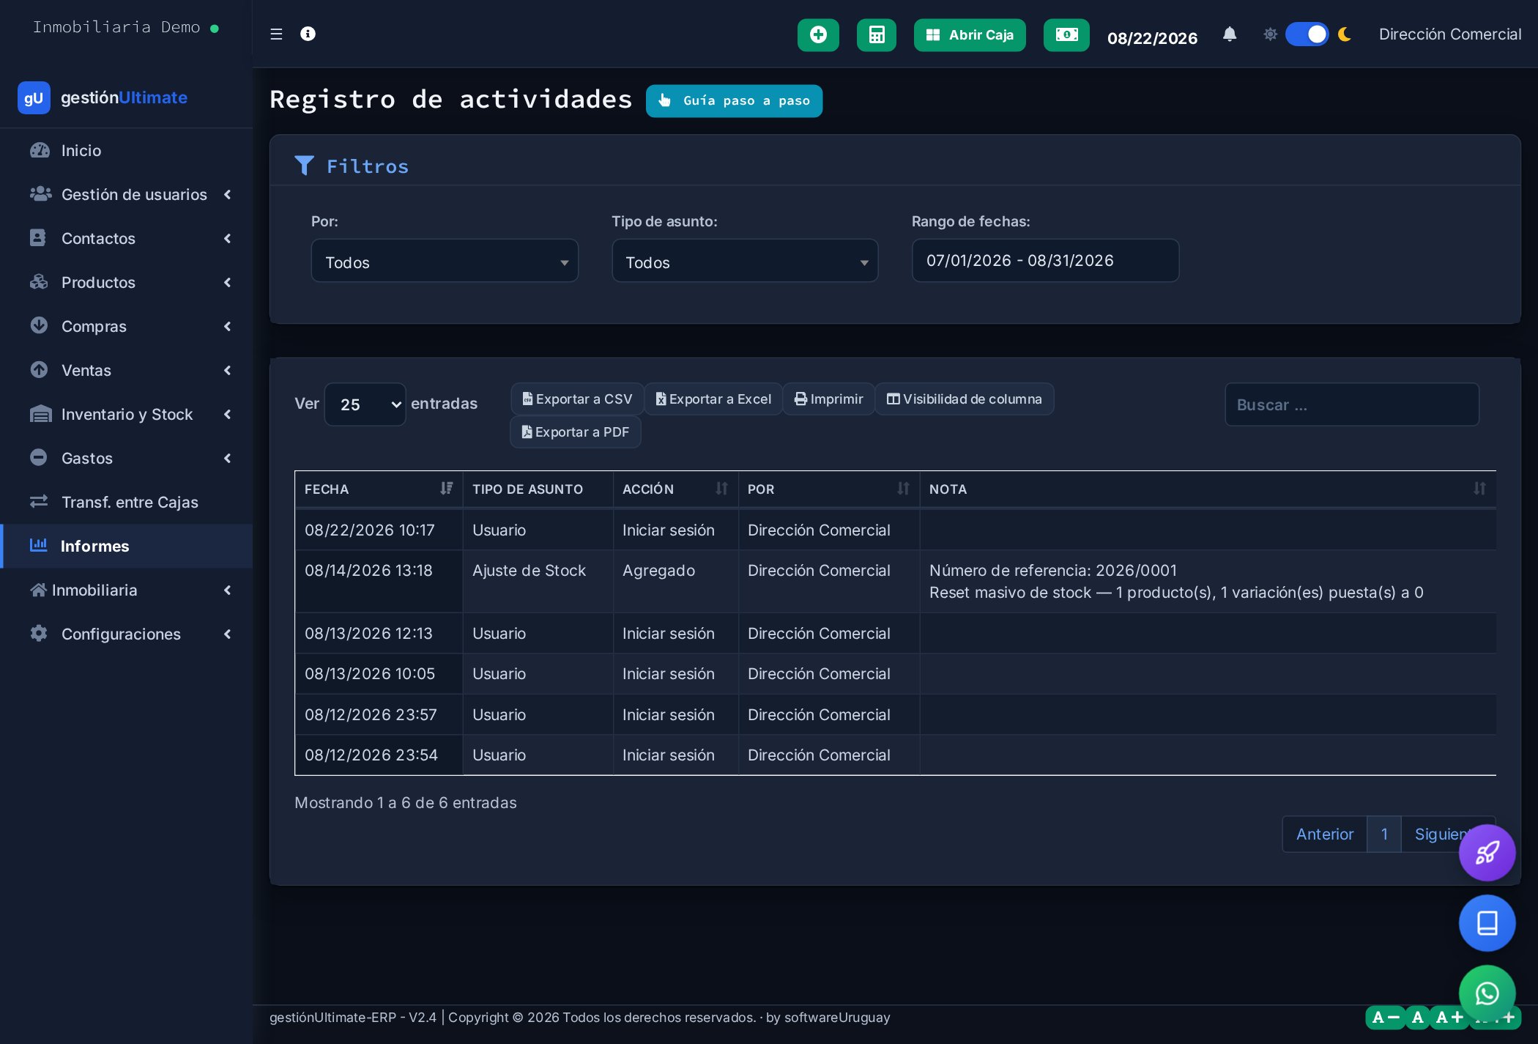This screenshot has height=1044, width=1538.
Task: Click Exportar a Excel
Action: tap(713, 399)
